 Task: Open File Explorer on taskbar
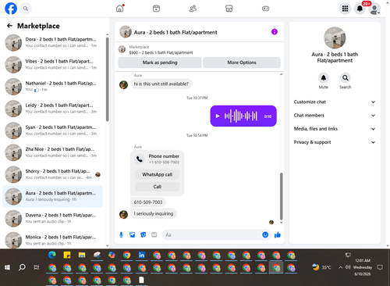coord(82,255)
